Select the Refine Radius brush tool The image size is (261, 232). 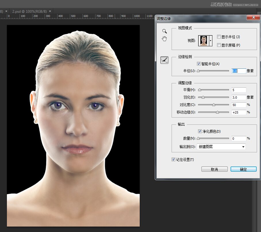point(164,60)
